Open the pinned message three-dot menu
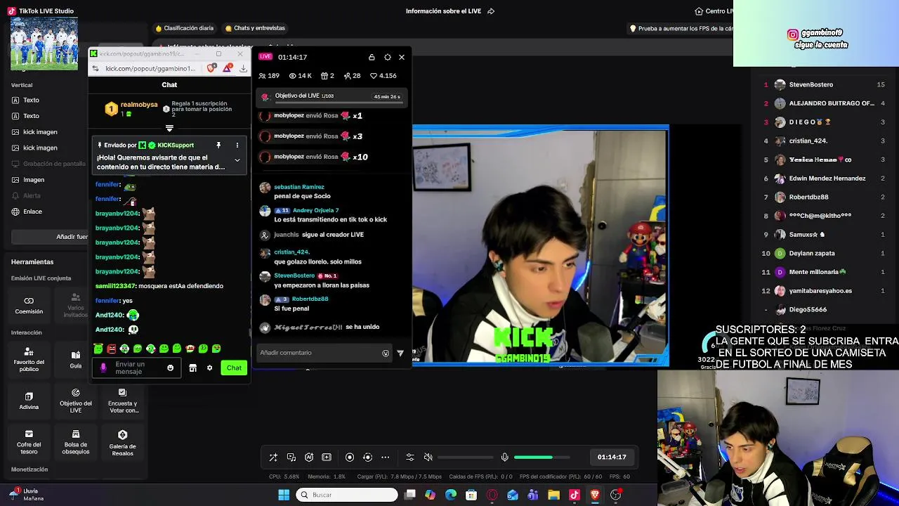 point(237,145)
